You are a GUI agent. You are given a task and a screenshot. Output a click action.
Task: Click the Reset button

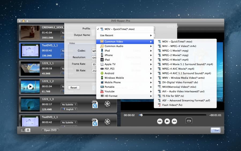[74, 88]
